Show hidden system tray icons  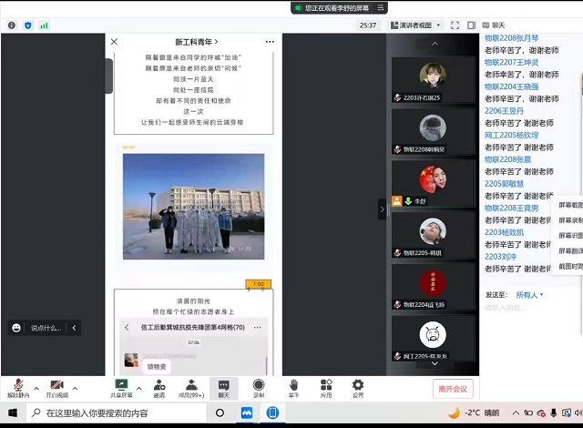[516, 413]
